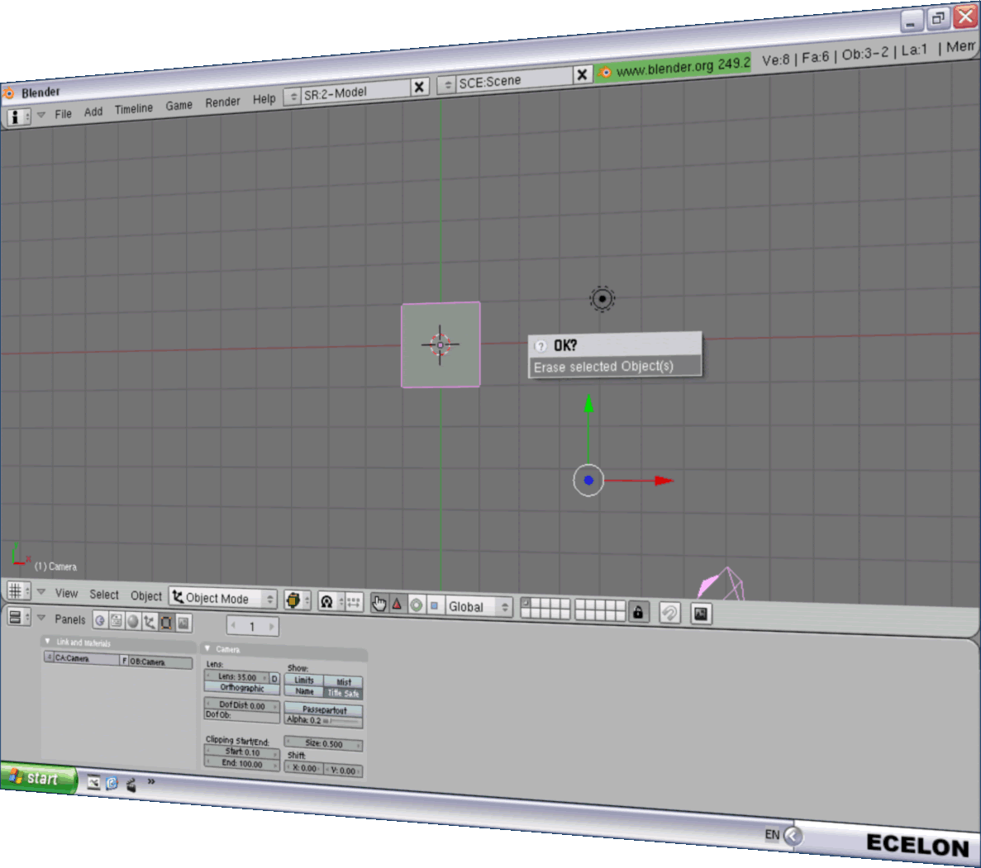Viewport: 981px width, 868px height.
Task: Toggle first visible layer button
Action: point(526,603)
